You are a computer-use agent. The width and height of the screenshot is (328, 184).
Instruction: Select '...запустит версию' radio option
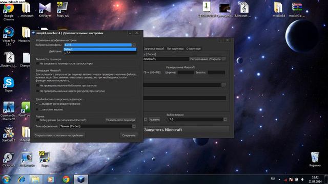[37, 109]
